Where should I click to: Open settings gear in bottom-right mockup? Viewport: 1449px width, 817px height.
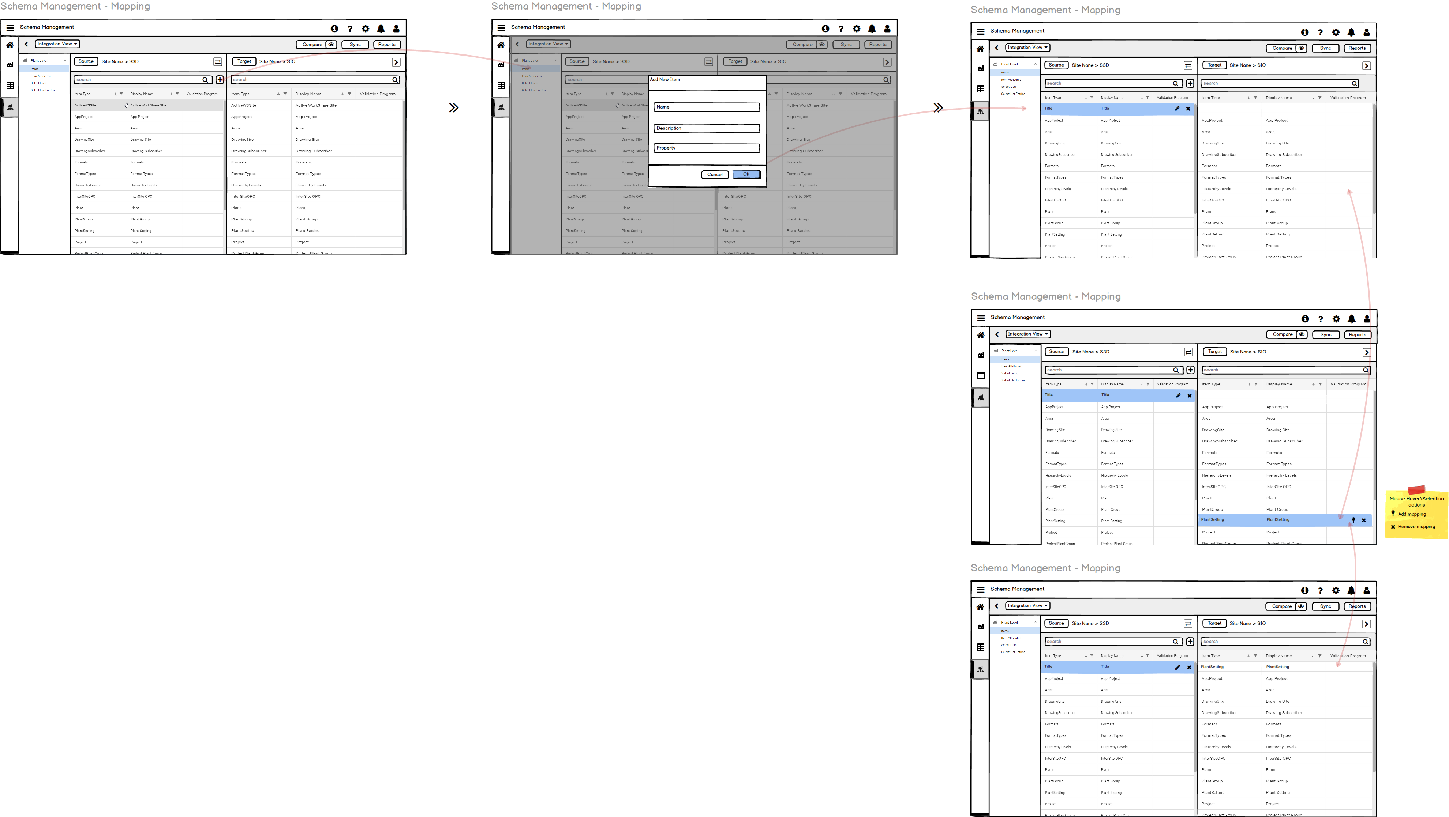coord(1336,591)
